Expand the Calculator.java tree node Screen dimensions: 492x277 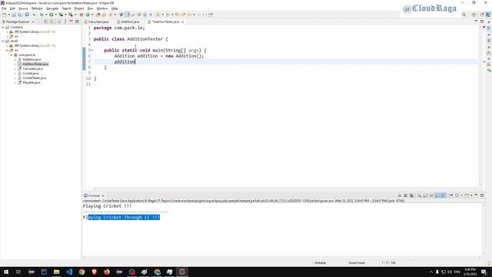point(15,68)
